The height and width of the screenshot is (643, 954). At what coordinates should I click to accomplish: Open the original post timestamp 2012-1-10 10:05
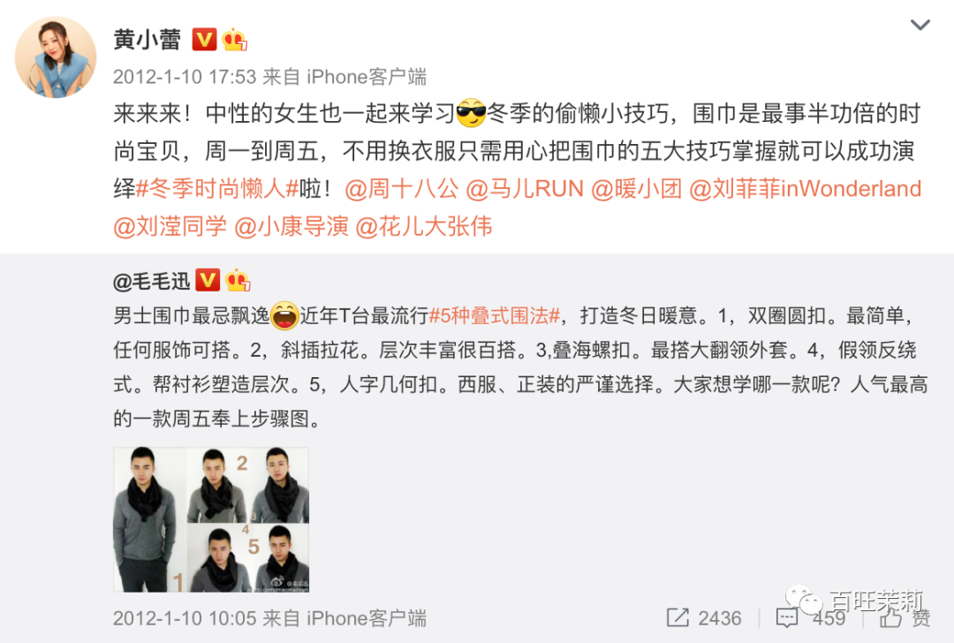point(185,618)
